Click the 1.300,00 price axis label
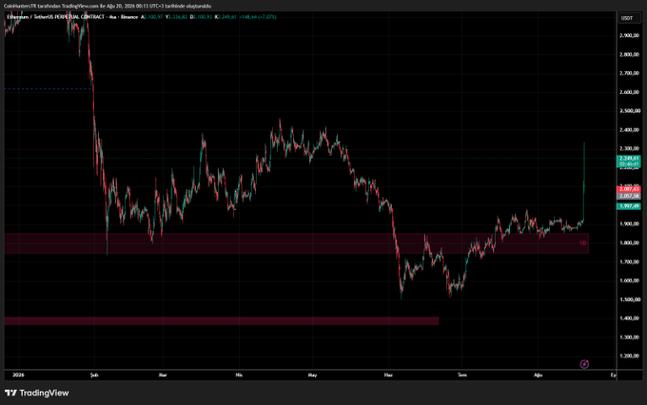The image size is (647, 405). point(629,337)
